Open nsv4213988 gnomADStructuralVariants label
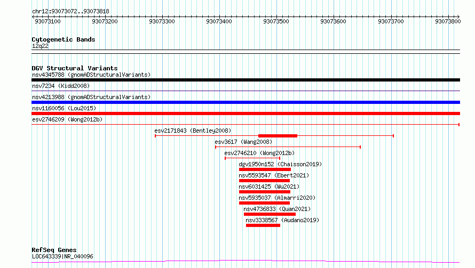This screenshot has height=268, width=475. [x=91, y=97]
